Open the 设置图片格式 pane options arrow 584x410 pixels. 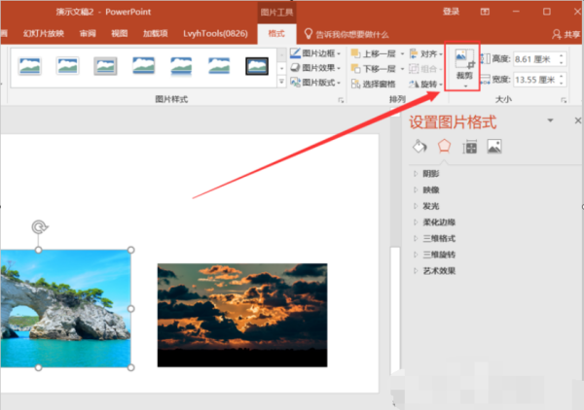[x=550, y=120]
